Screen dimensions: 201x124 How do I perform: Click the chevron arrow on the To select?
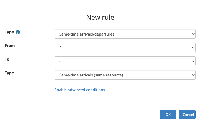(x=193, y=61)
